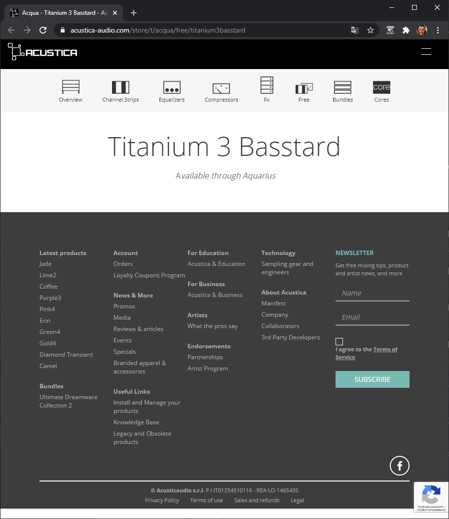
Task: Open the Jade product link
Action: [x=45, y=264]
